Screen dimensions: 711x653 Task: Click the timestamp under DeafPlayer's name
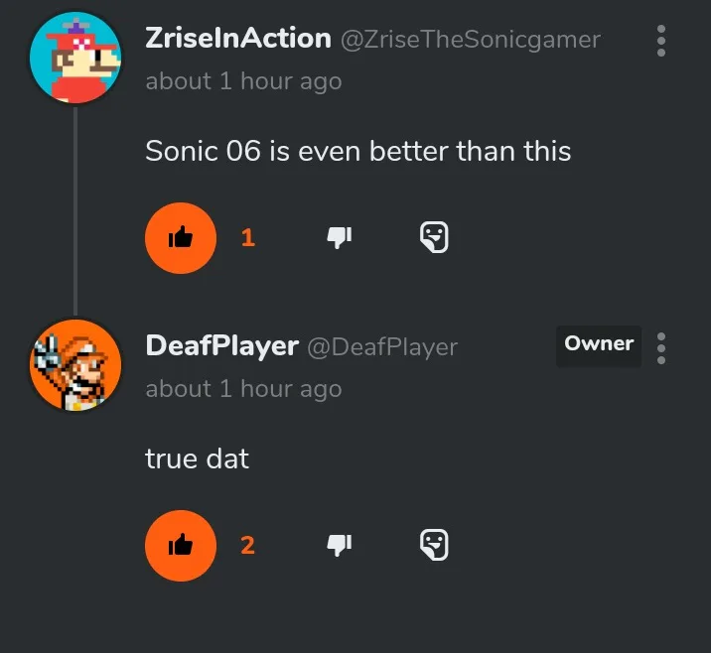click(x=243, y=389)
